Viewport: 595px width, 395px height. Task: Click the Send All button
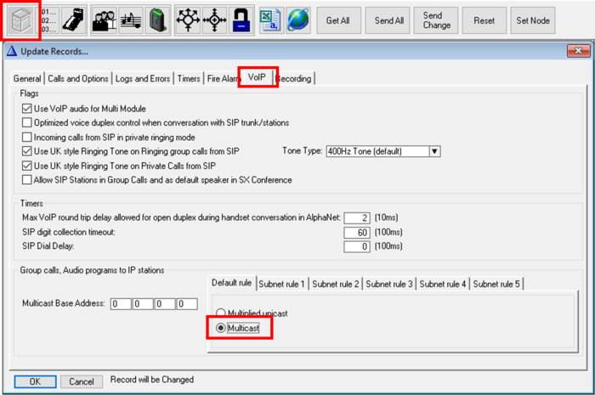point(389,20)
